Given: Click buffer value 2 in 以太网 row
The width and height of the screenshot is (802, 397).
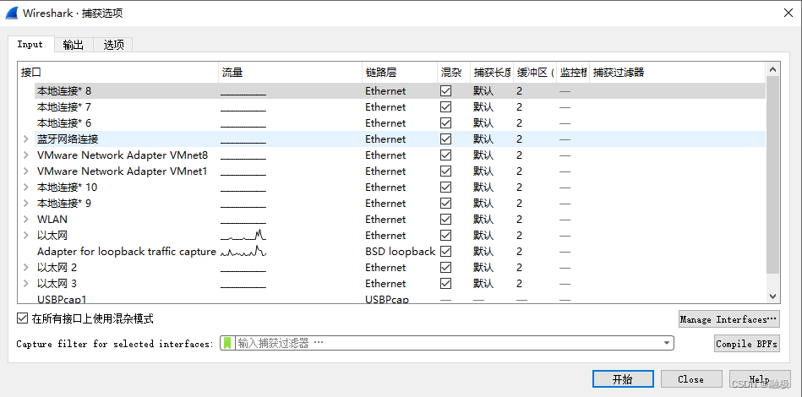Looking at the screenshot, I should coord(519,236).
